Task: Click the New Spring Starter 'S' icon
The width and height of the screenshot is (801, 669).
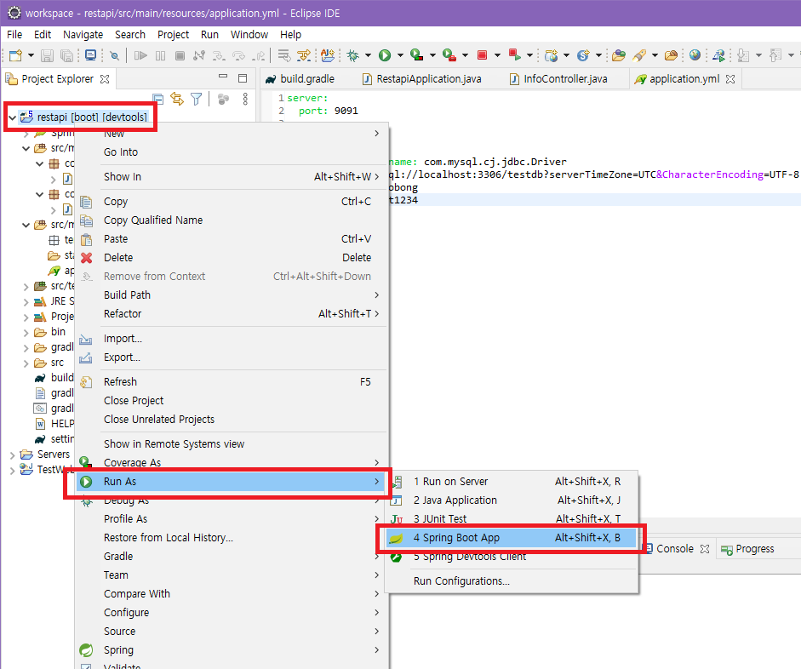Action: coord(583,55)
